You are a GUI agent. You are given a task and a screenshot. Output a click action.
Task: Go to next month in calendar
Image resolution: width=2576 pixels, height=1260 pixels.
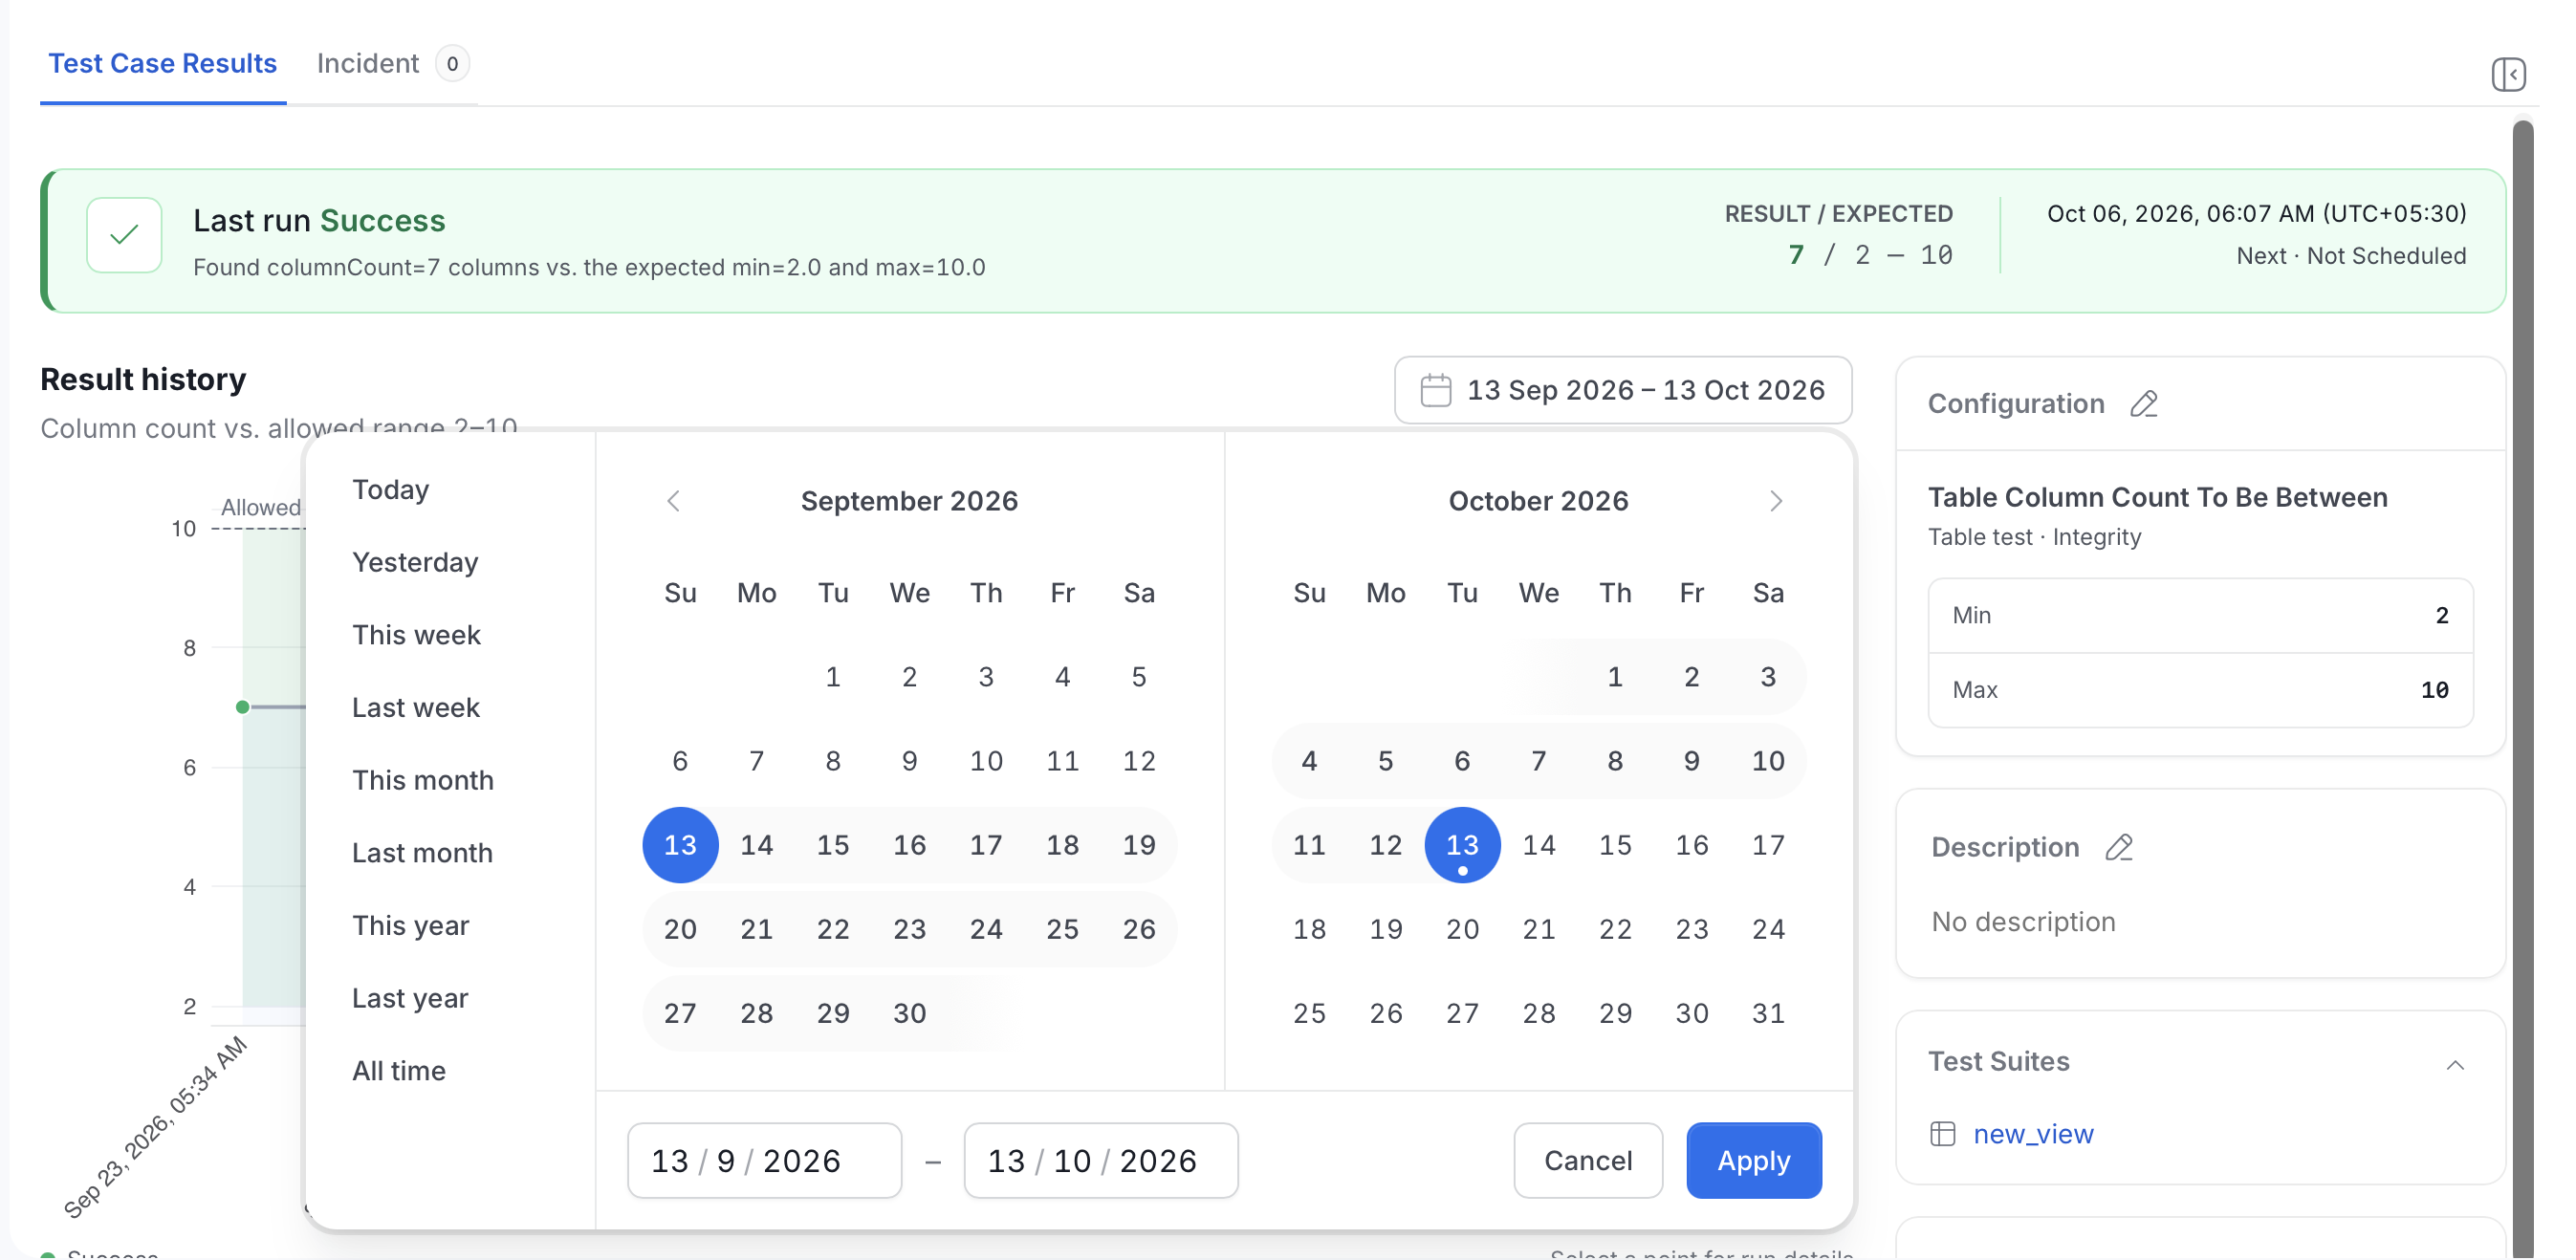[x=1775, y=500]
